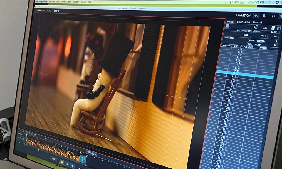The height and width of the screenshot is (169, 282).
Task: Select the grid X-Sheet layout icon
Action: click(x=279, y=28)
